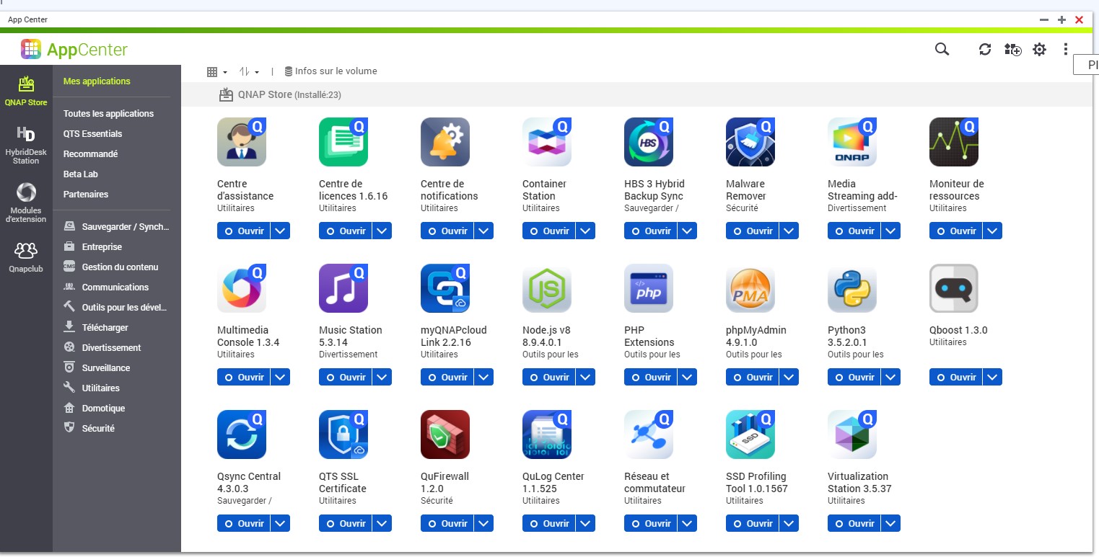Click the Malware Remover shield icon
Screen dimensions: 1099x557
click(x=750, y=142)
